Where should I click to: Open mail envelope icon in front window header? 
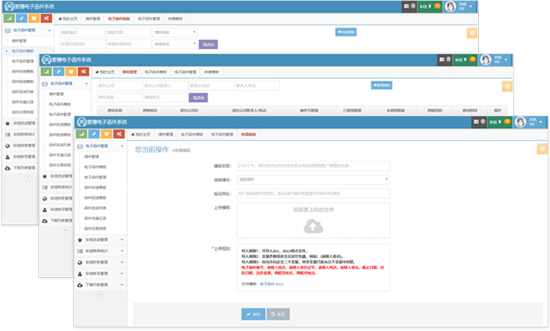click(477, 121)
